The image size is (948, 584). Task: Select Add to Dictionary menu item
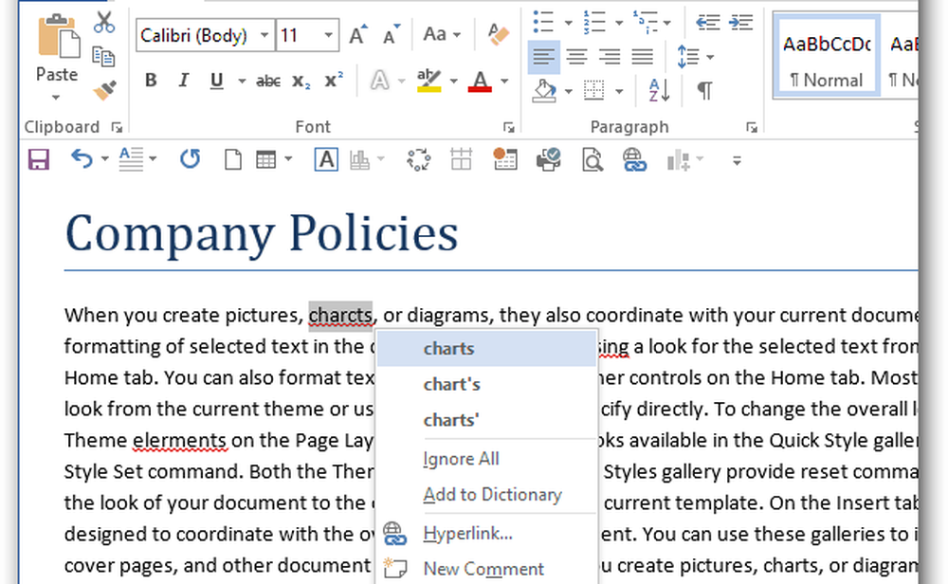(x=491, y=495)
